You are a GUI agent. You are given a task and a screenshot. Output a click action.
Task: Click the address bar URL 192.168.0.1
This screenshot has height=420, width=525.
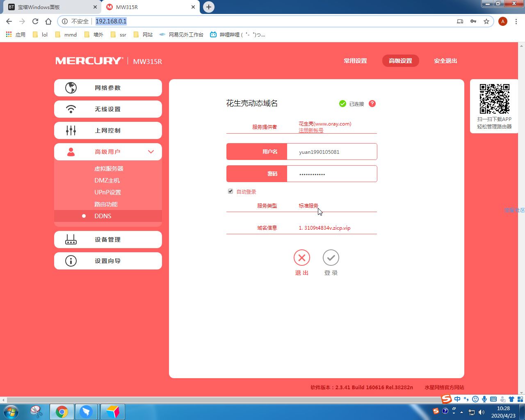tap(111, 21)
